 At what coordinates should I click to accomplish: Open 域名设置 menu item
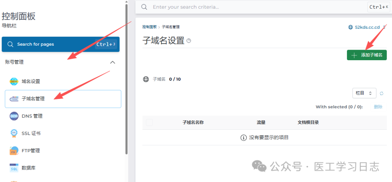[x=63, y=81]
